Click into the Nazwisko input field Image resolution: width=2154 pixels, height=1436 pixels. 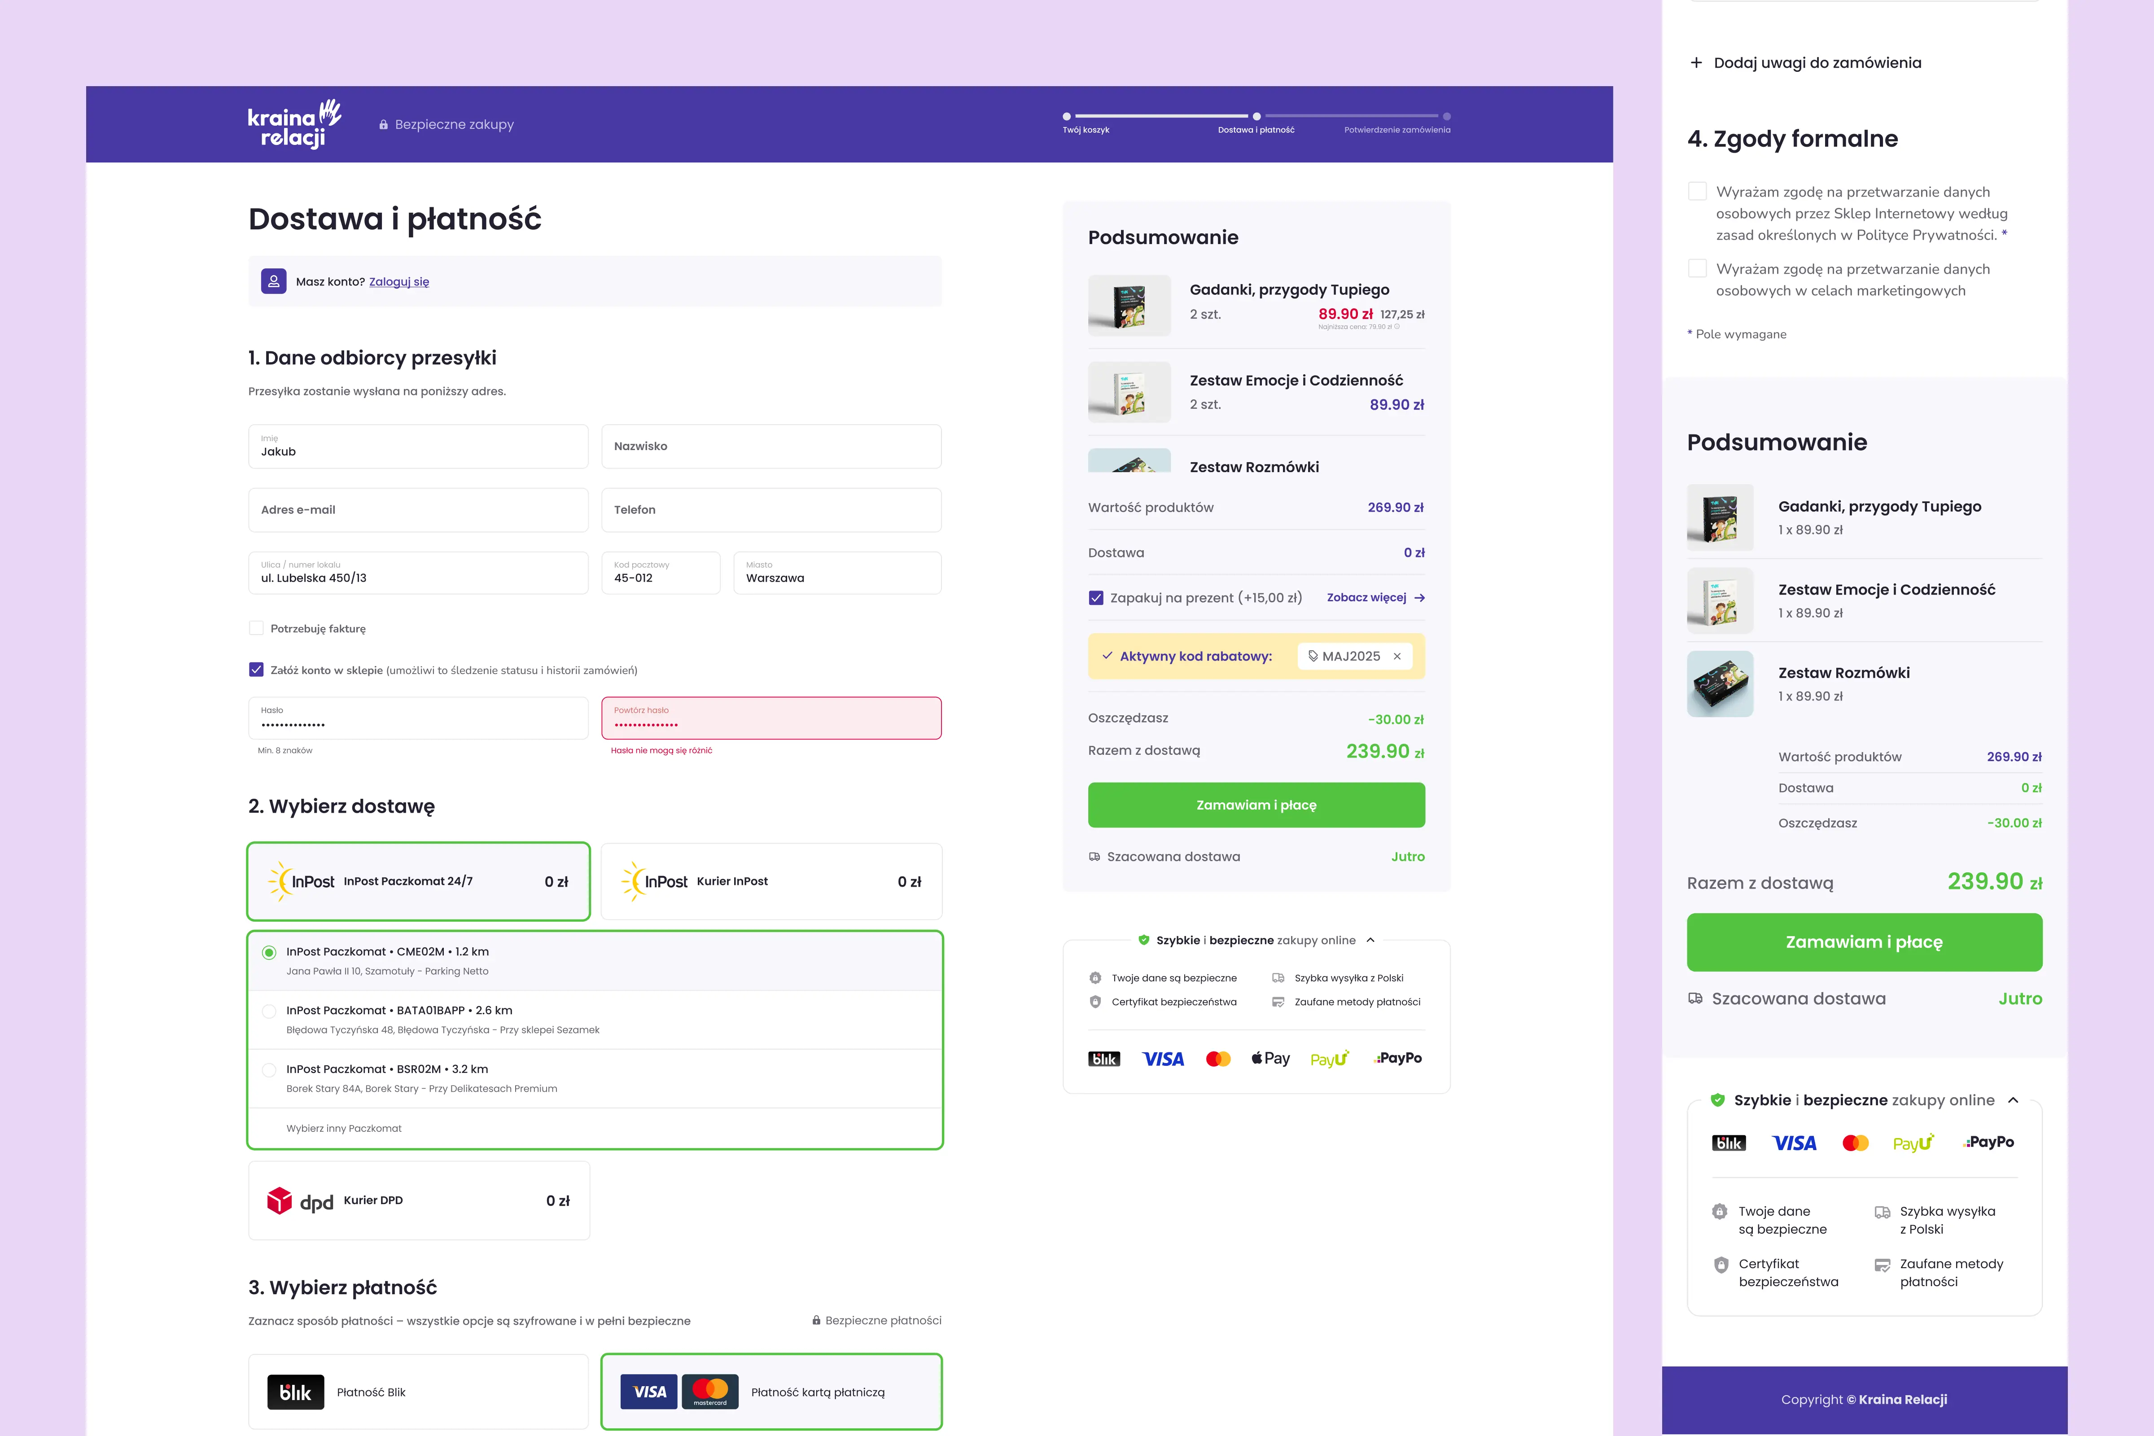point(771,446)
